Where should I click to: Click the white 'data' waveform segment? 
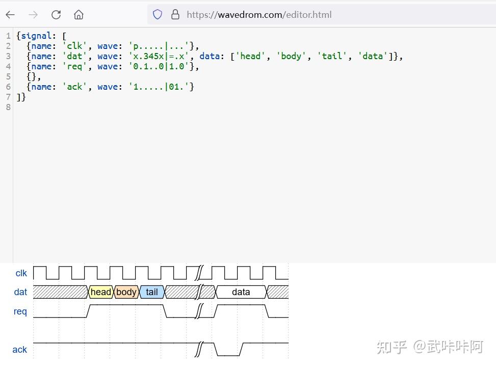coord(241,292)
